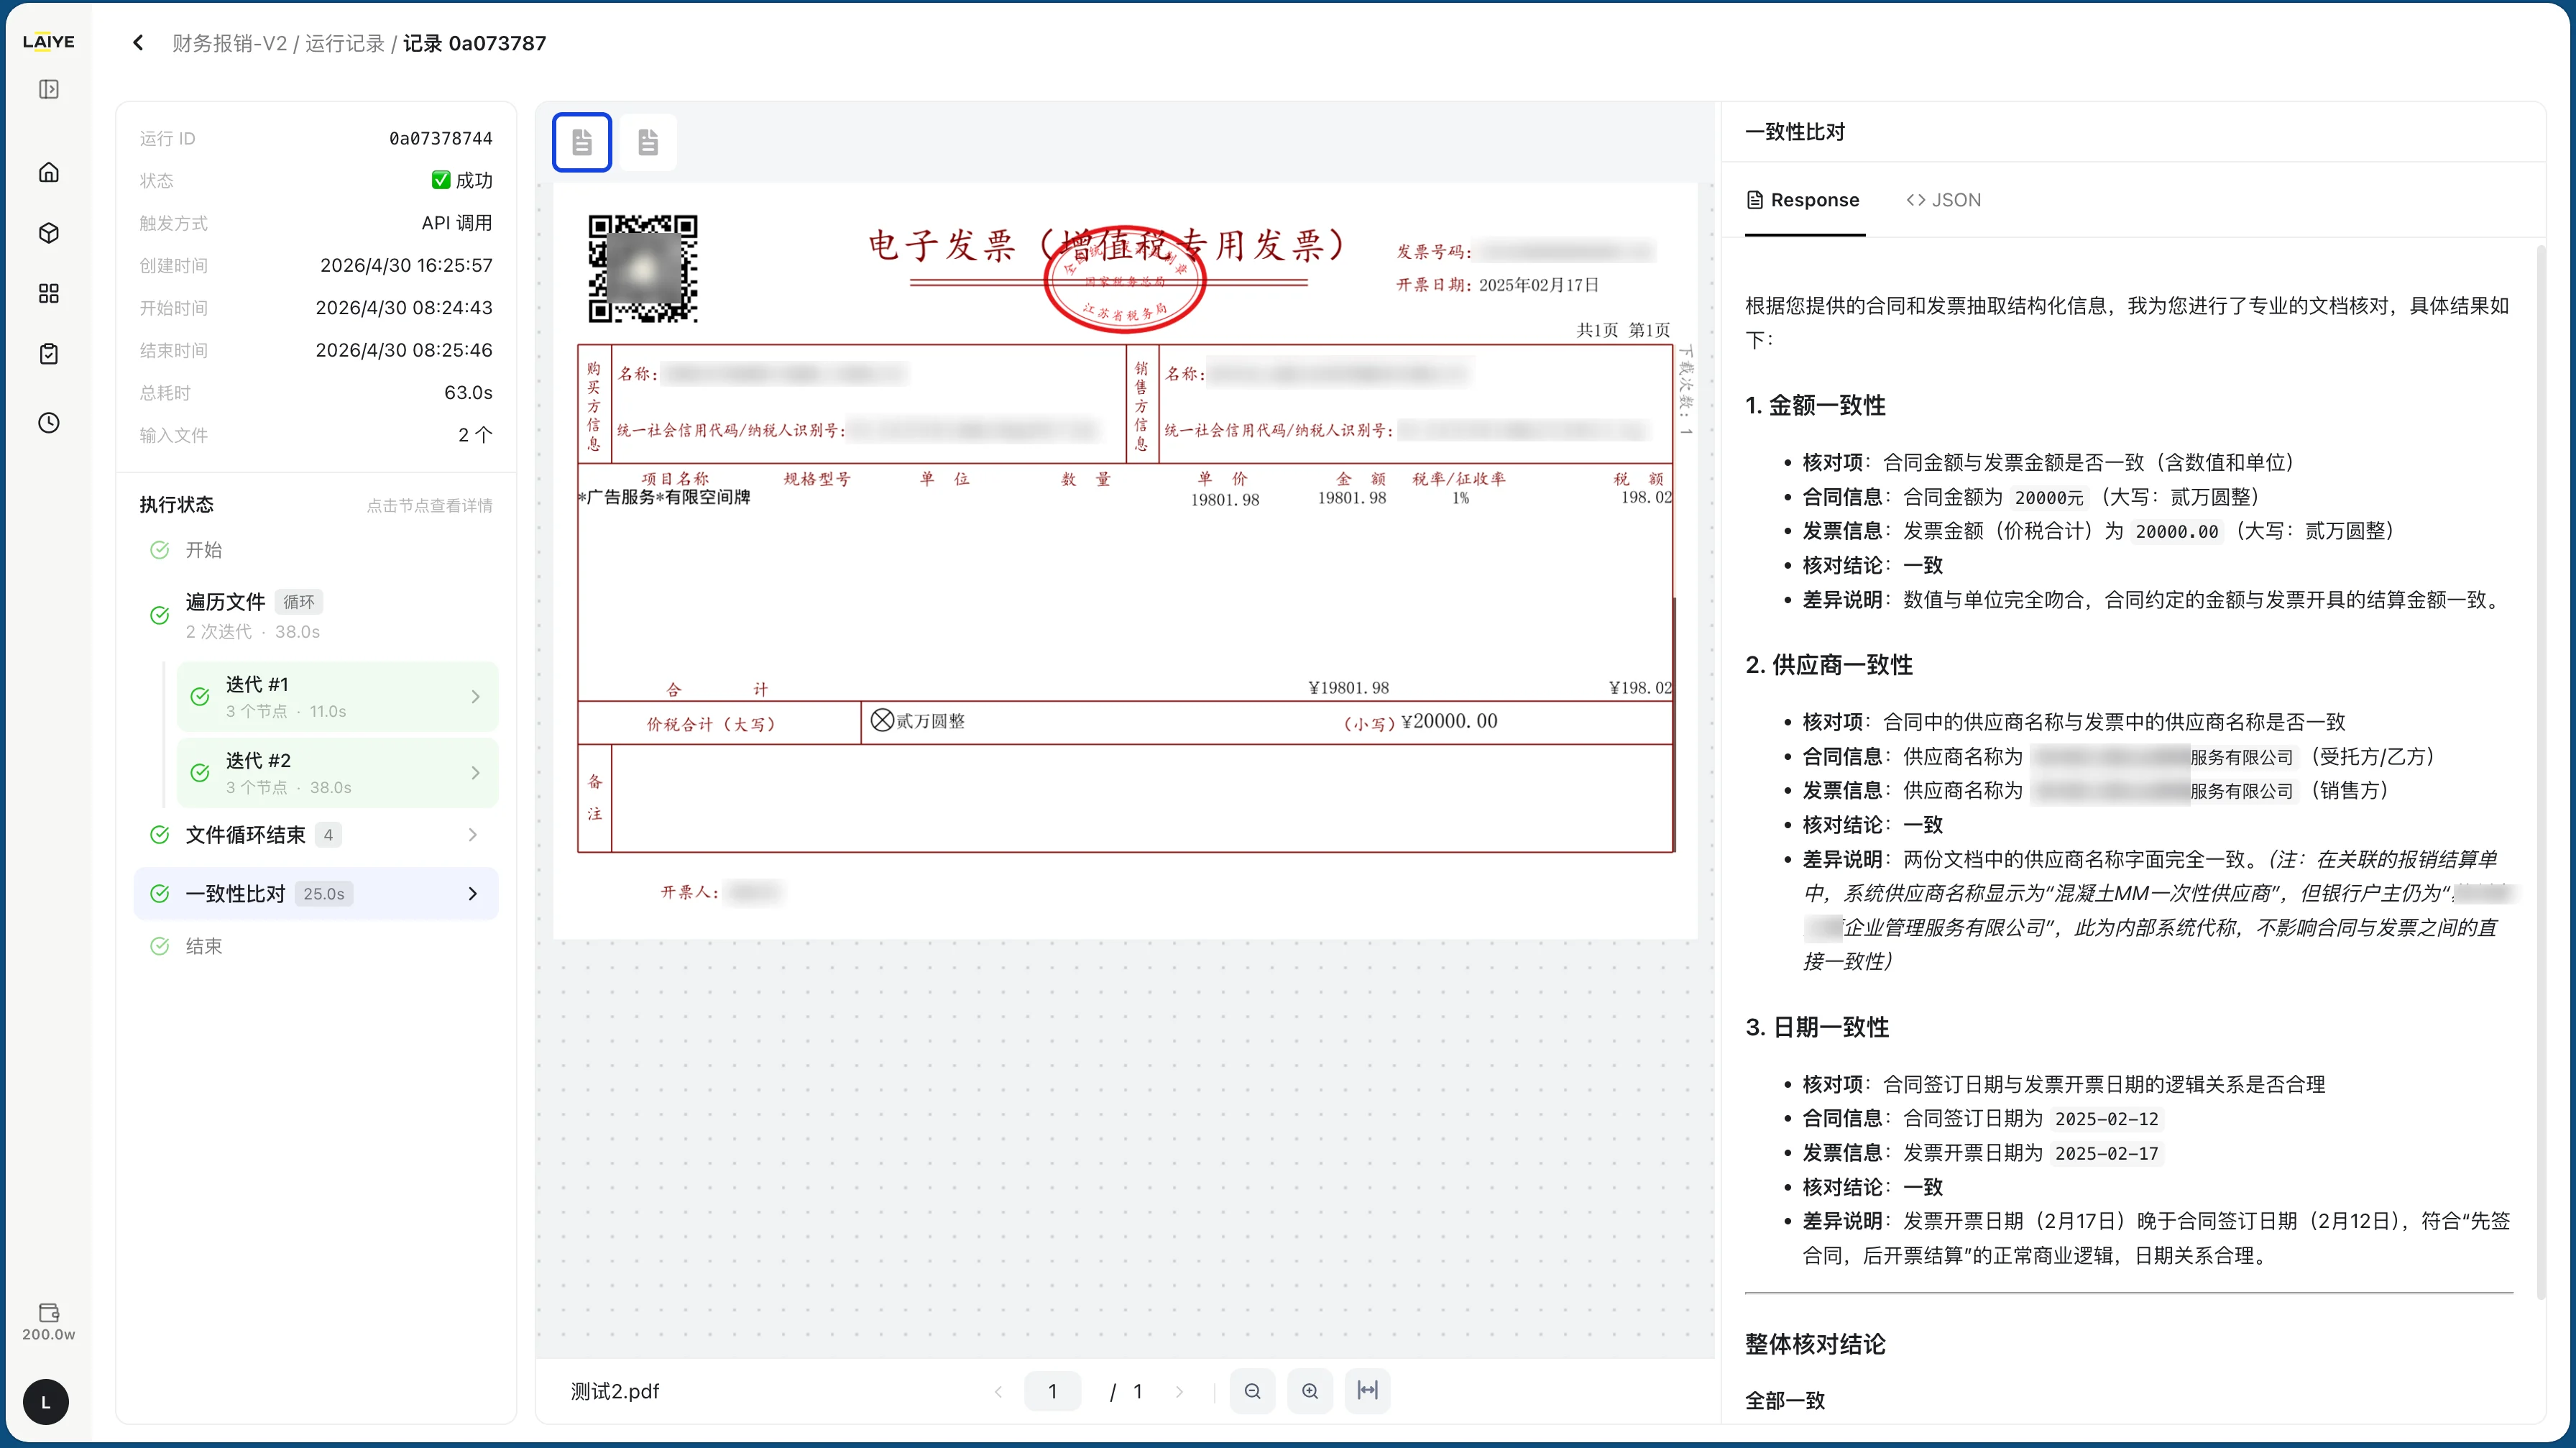Image resolution: width=2576 pixels, height=1448 pixels.
Task: Go back using the left chevron
Action: (138, 43)
